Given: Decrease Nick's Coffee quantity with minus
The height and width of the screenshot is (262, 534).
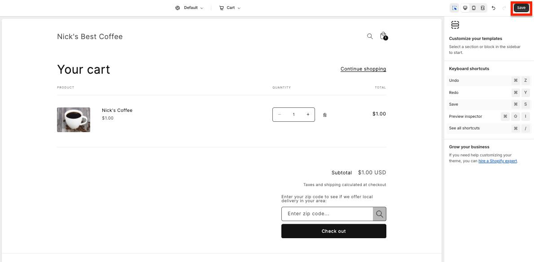Looking at the screenshot, I should 280,115.
